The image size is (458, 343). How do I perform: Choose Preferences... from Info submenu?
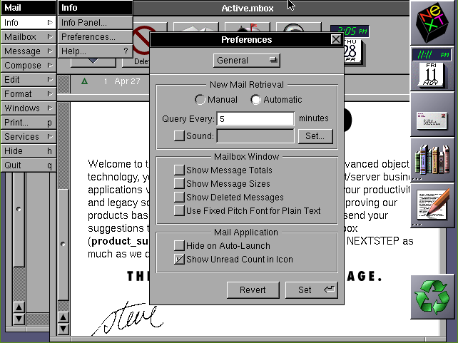tap(95, 37)
